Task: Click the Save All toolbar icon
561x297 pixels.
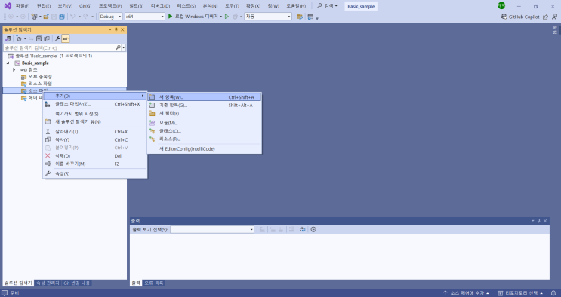Action: click(x=62, y=17)
